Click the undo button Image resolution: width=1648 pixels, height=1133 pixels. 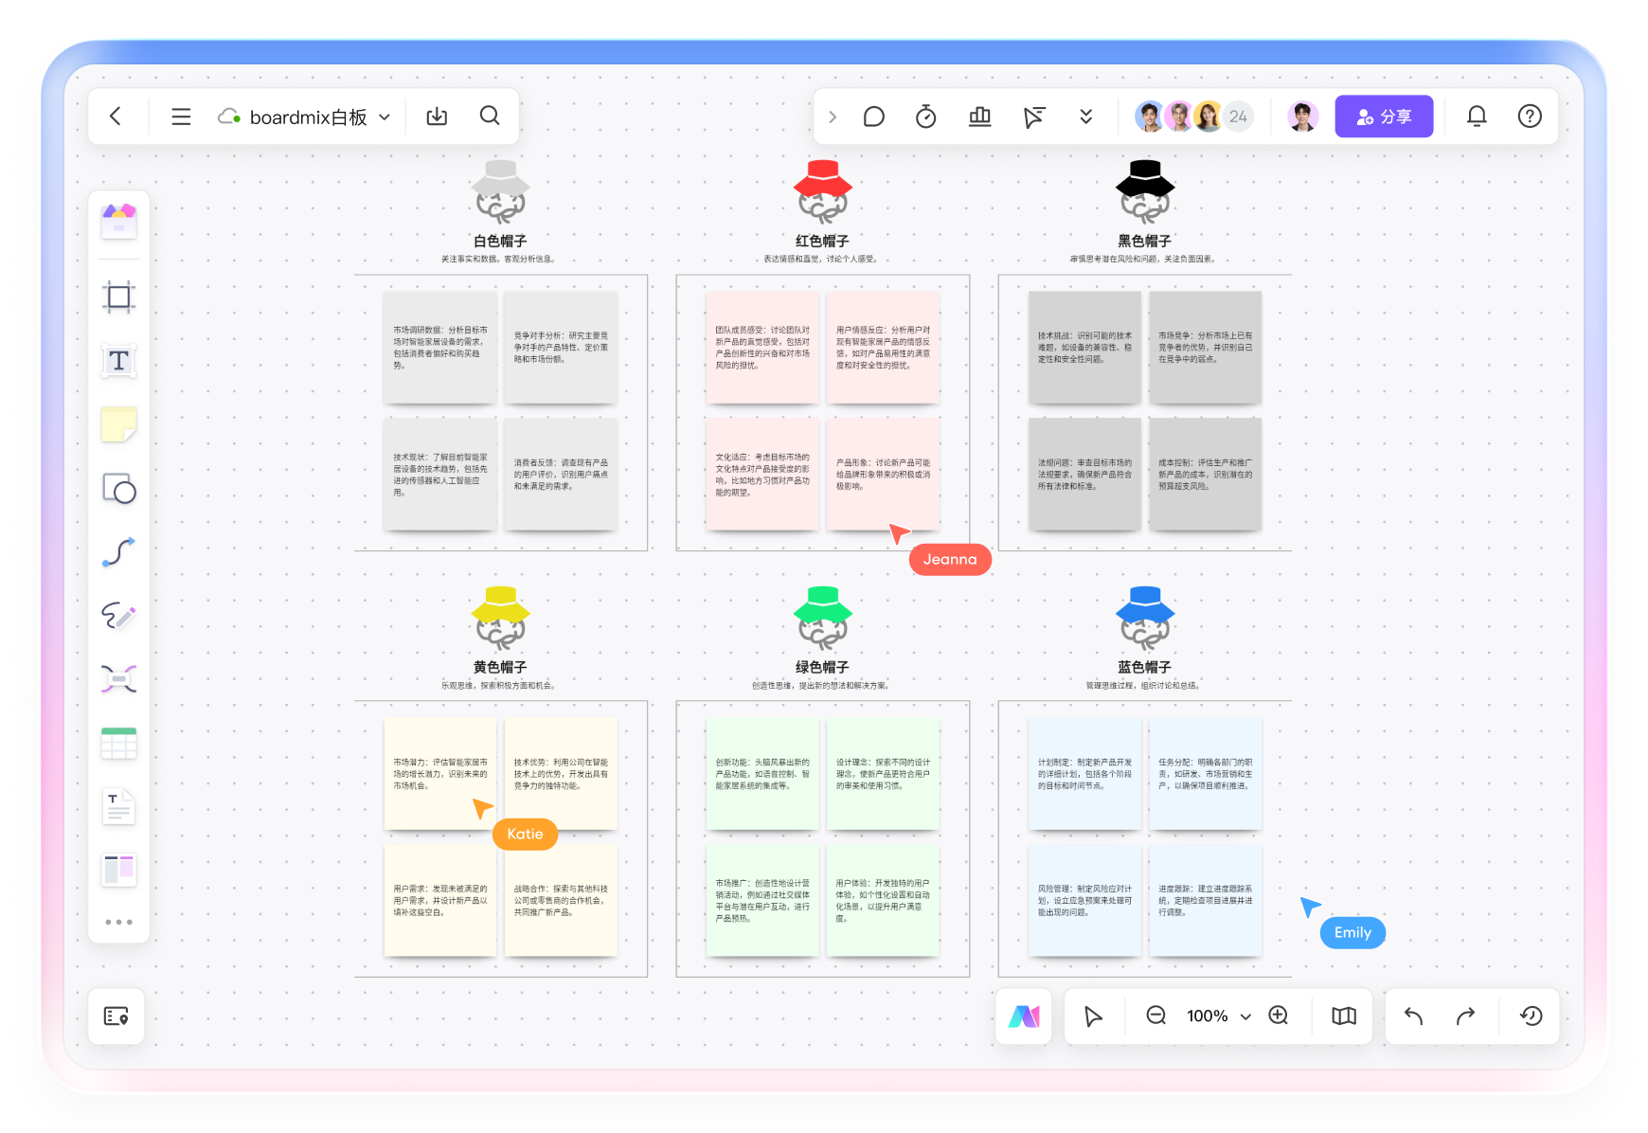tap(1414, 1016)
